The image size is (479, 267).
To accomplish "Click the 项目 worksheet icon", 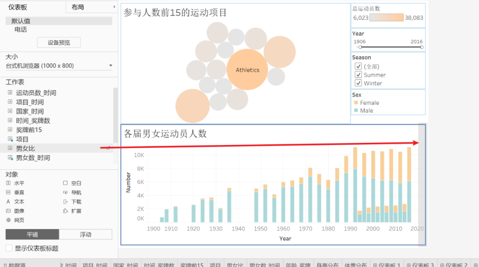I will 10,139.
